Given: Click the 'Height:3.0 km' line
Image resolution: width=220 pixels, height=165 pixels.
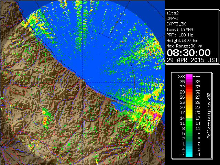Looking at the screenshot, I should click(182, 41).
